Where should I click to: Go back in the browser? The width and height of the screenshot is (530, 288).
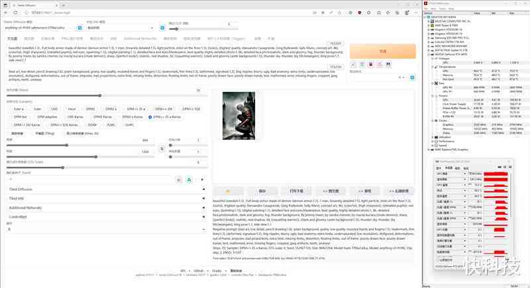[x=6, y=13]
